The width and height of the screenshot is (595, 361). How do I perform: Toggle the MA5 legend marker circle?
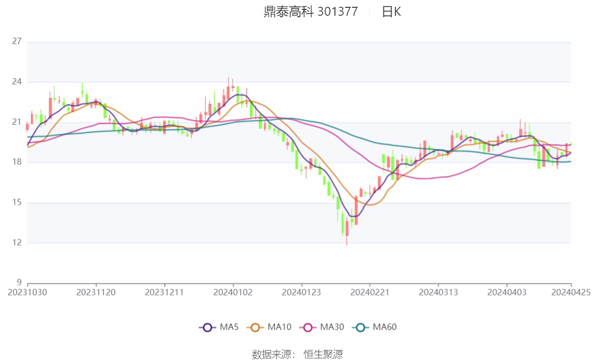[x=207, y=327]
